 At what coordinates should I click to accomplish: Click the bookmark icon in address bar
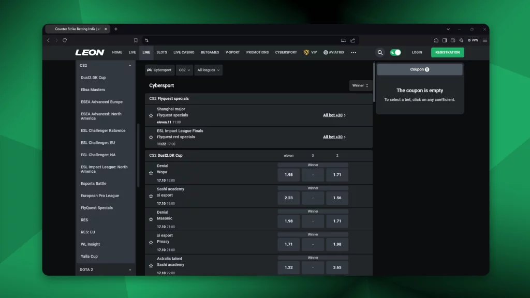(136, 40)
